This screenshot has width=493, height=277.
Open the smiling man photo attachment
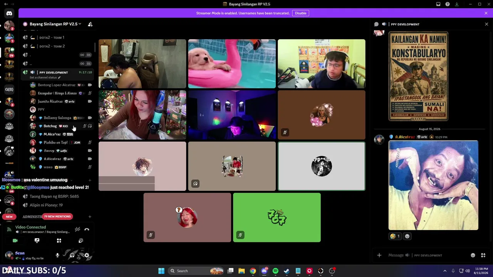click(433, 185)
